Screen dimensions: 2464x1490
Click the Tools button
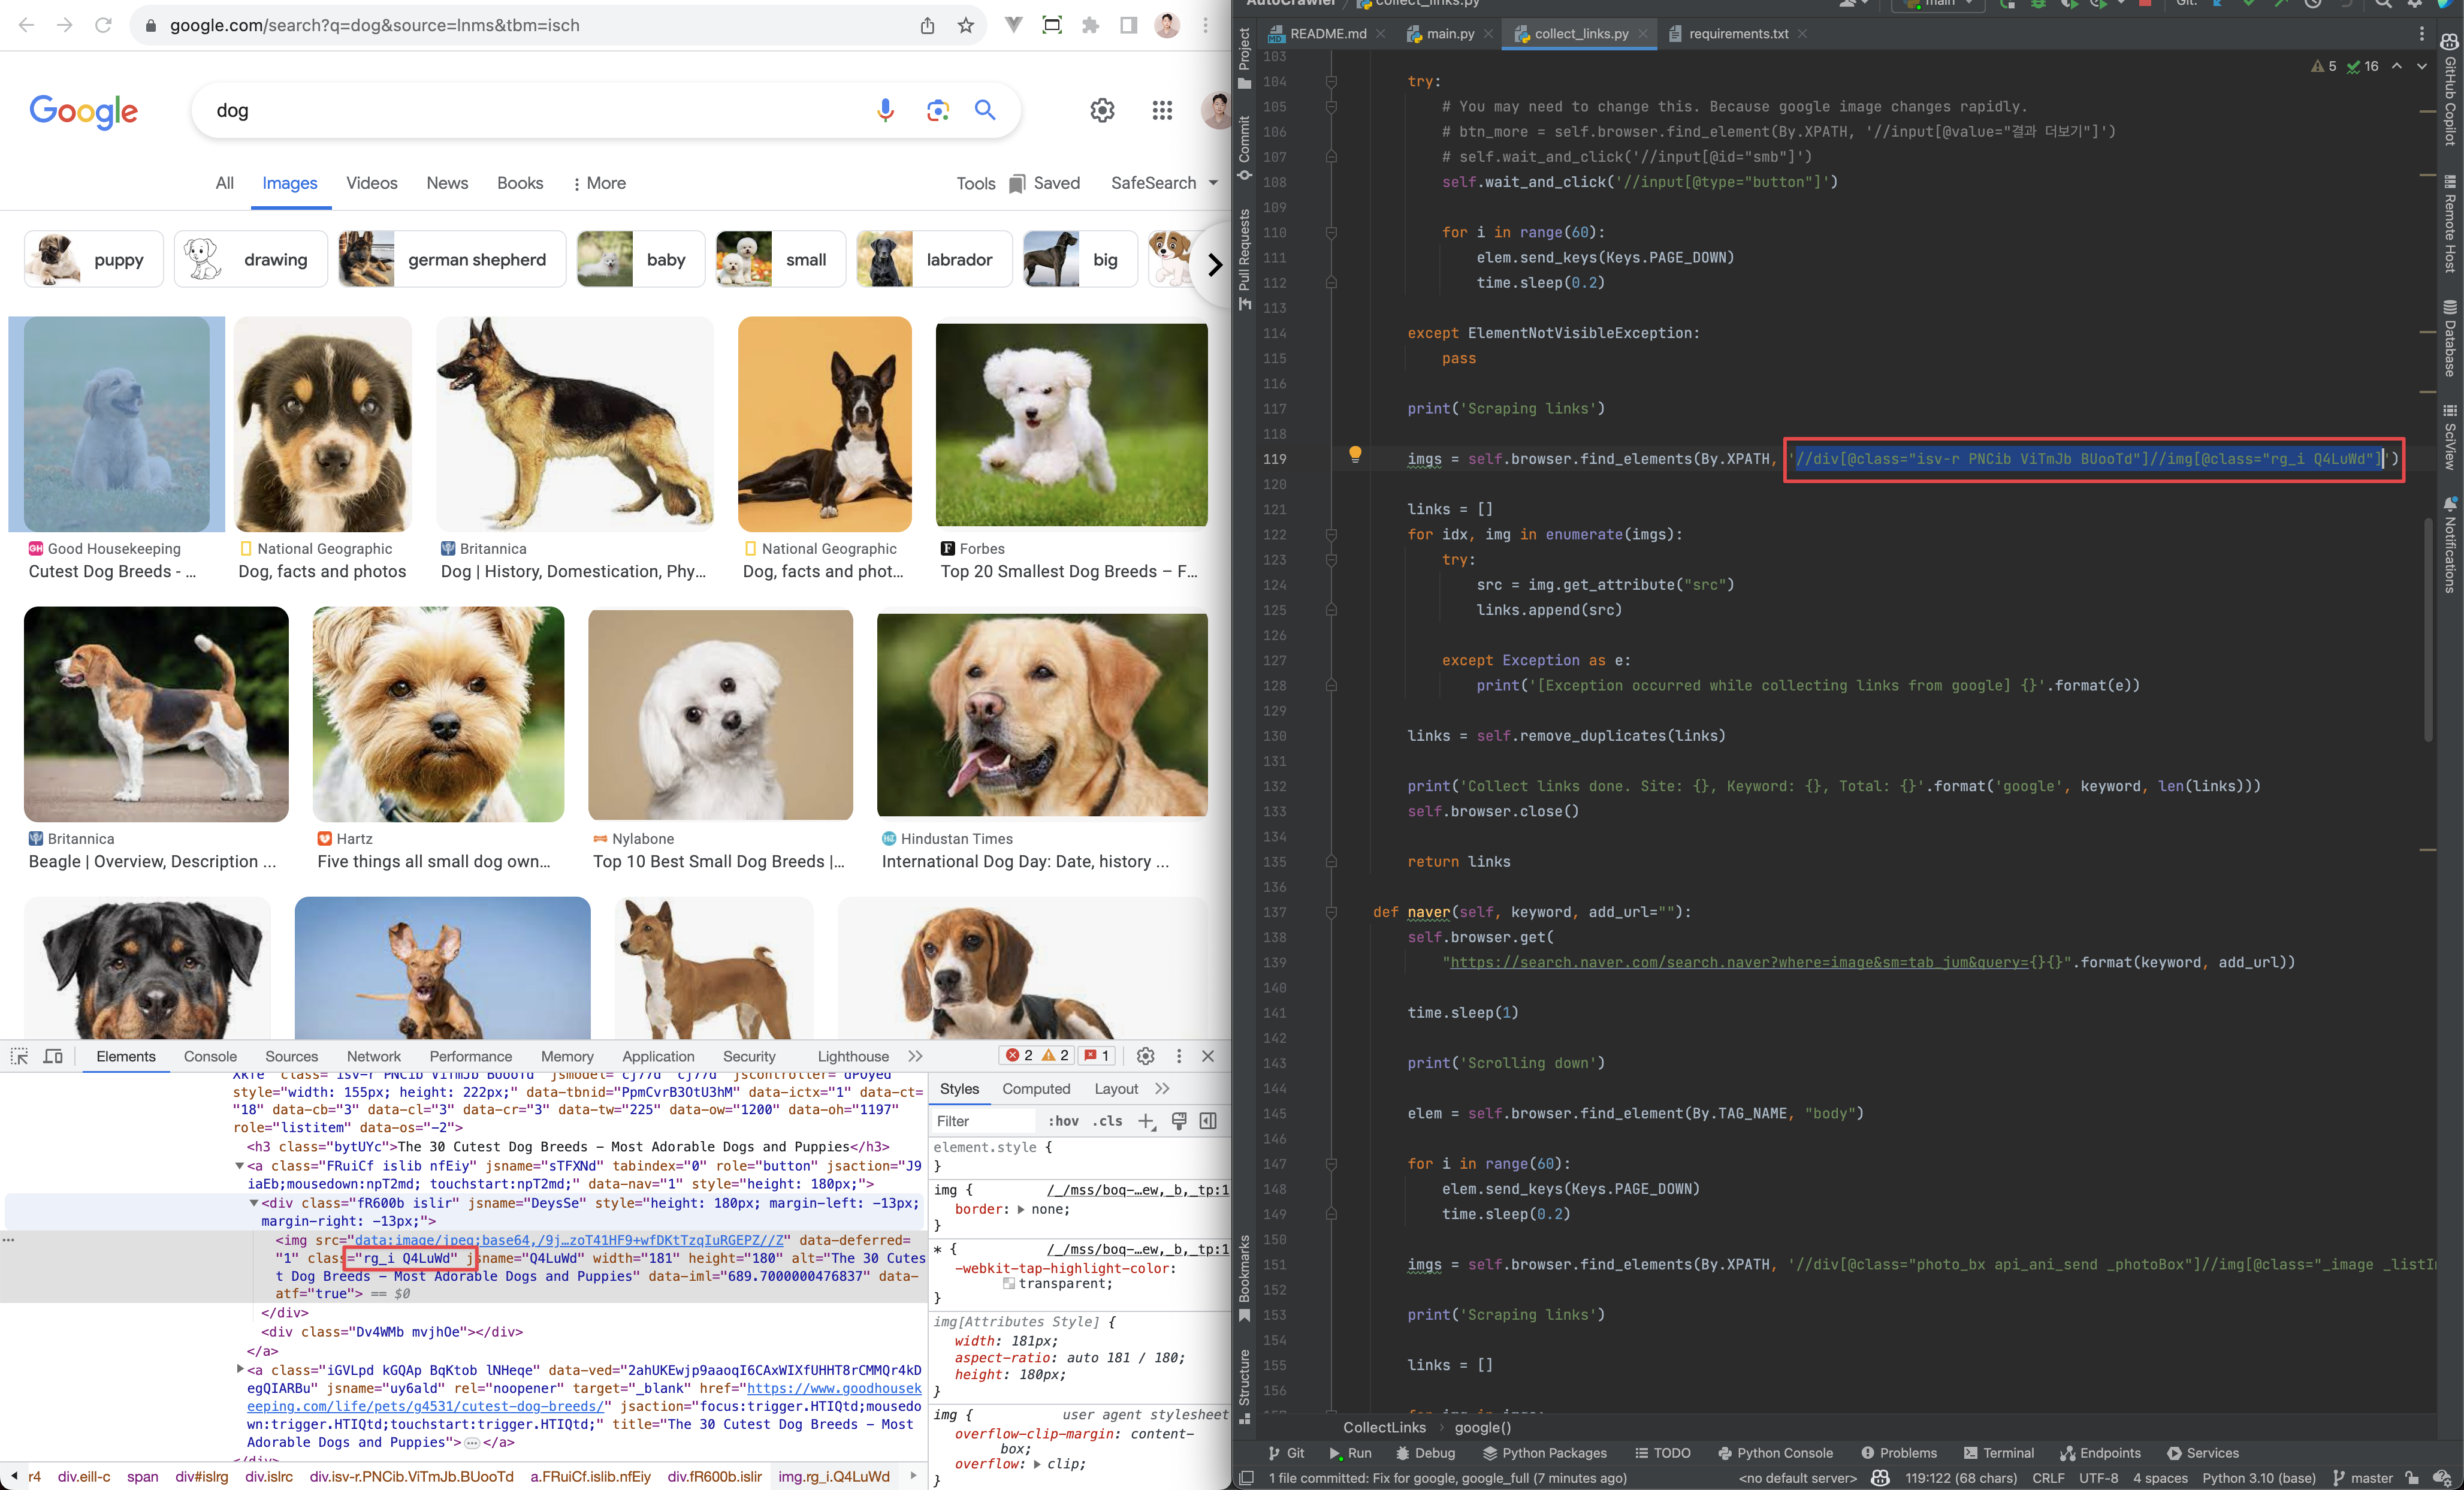coord(975,183)
